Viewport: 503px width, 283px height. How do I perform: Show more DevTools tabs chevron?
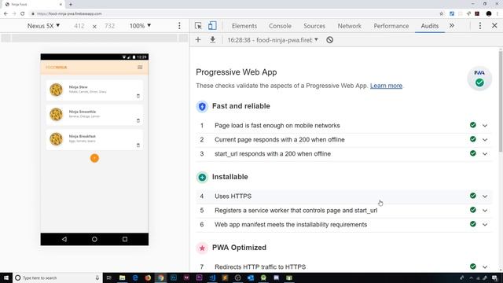tap(452, 26)
